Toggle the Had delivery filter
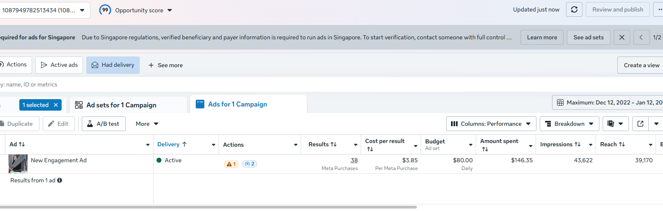The height and width of the screenshot is (211, 663). pos(113,65)
